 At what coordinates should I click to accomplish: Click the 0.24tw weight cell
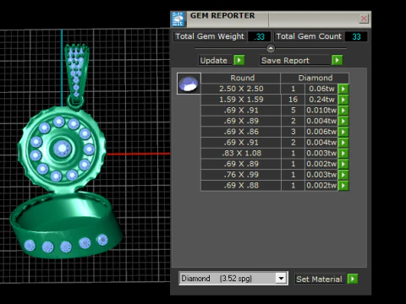[x=321, y=100]
